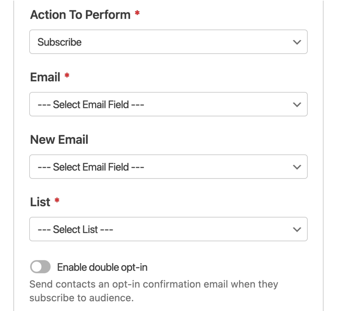Click the Enable double opt-in label text

tap(102, 267)
